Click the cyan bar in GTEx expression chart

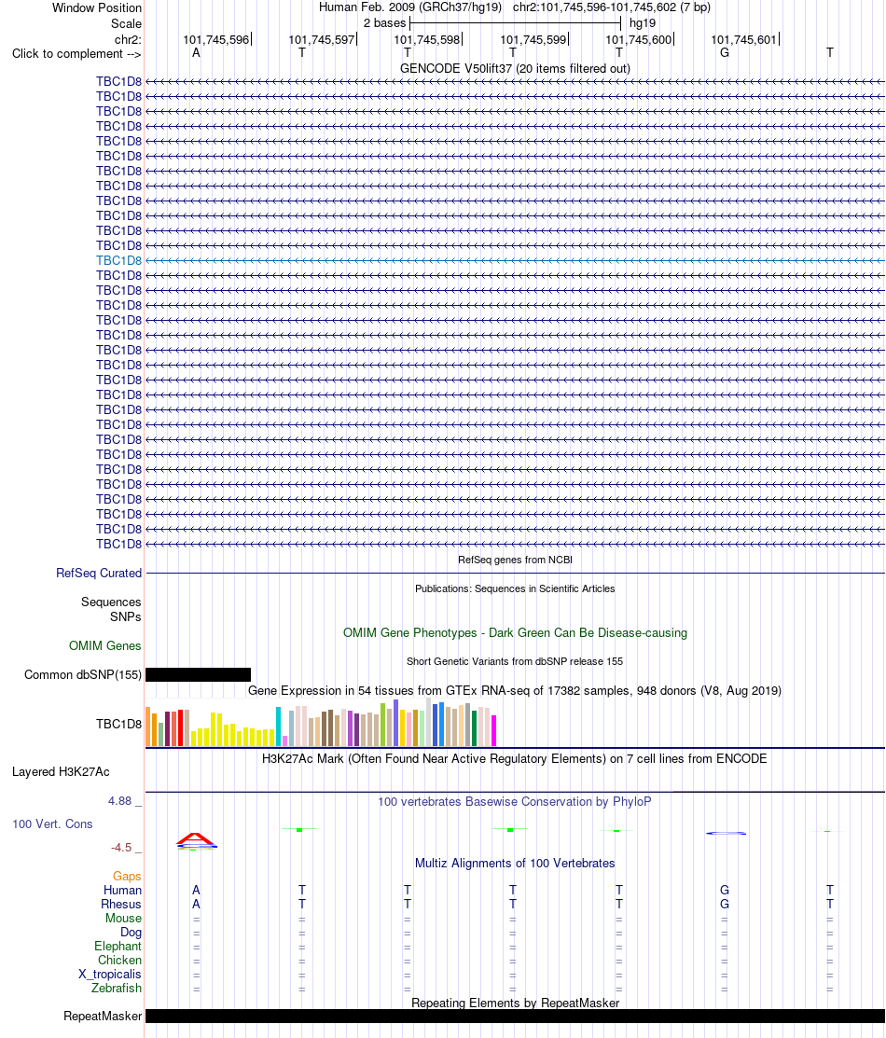pyautogui.click(x=279, y=727)
